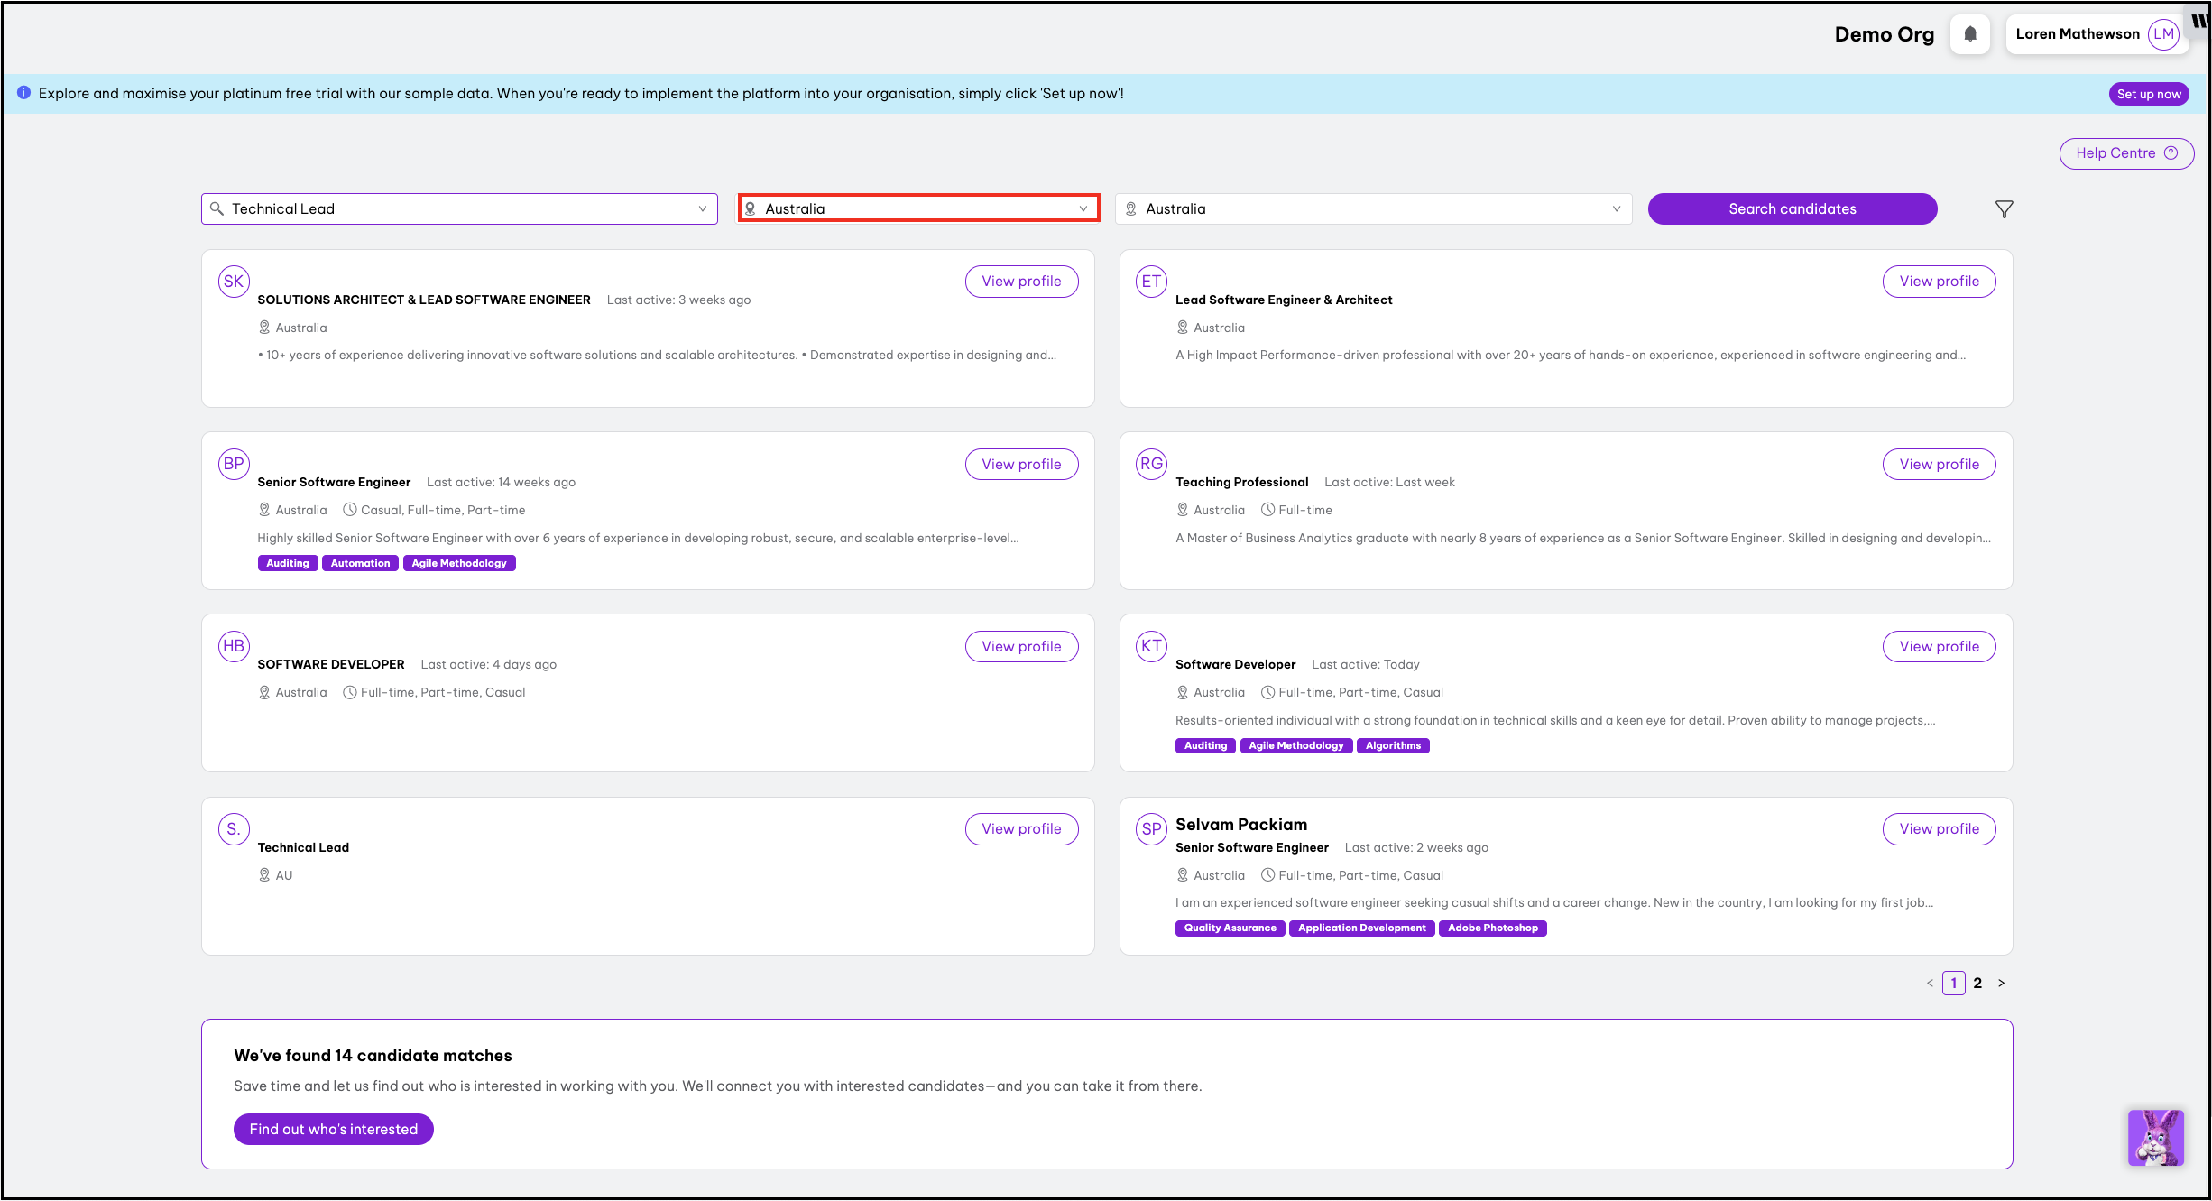Image resolution: width=2212 pixels, height=1201 pixels.
Task: Click the SK candidate avatar
Action: [234, 282]
